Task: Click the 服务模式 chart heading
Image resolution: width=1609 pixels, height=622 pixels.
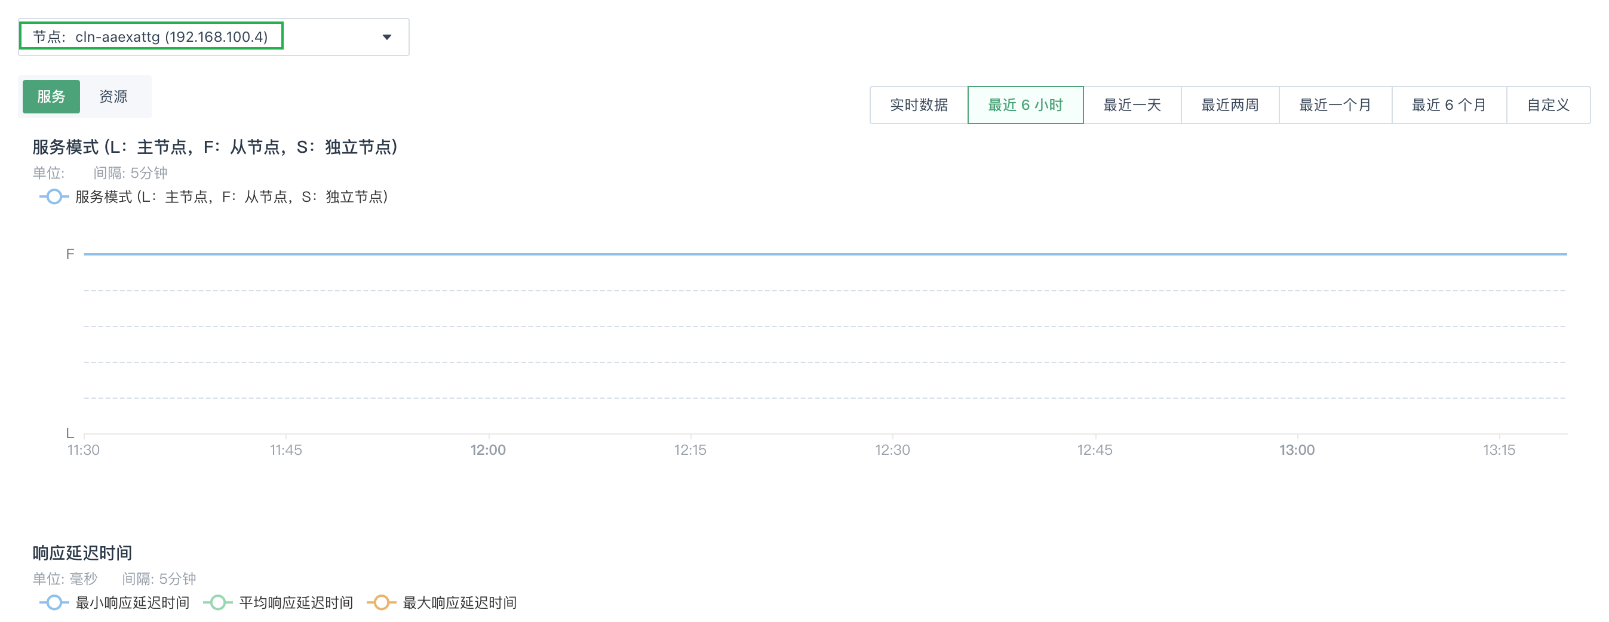Action: (x=216, y=147)
